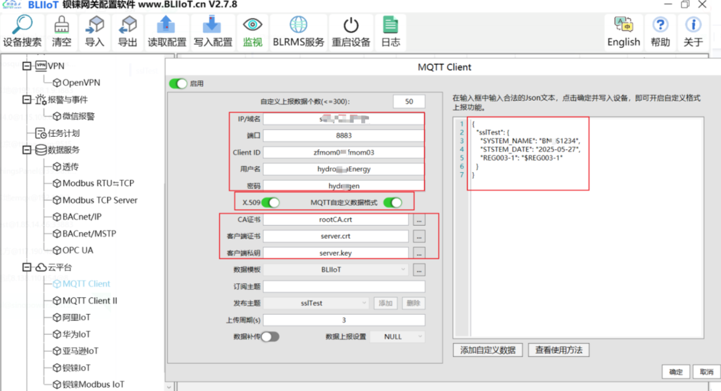The height and width of the screenshot is (391, 721).
Task: Click the 上传周期(s) field
Action: [x=344, y=320]
